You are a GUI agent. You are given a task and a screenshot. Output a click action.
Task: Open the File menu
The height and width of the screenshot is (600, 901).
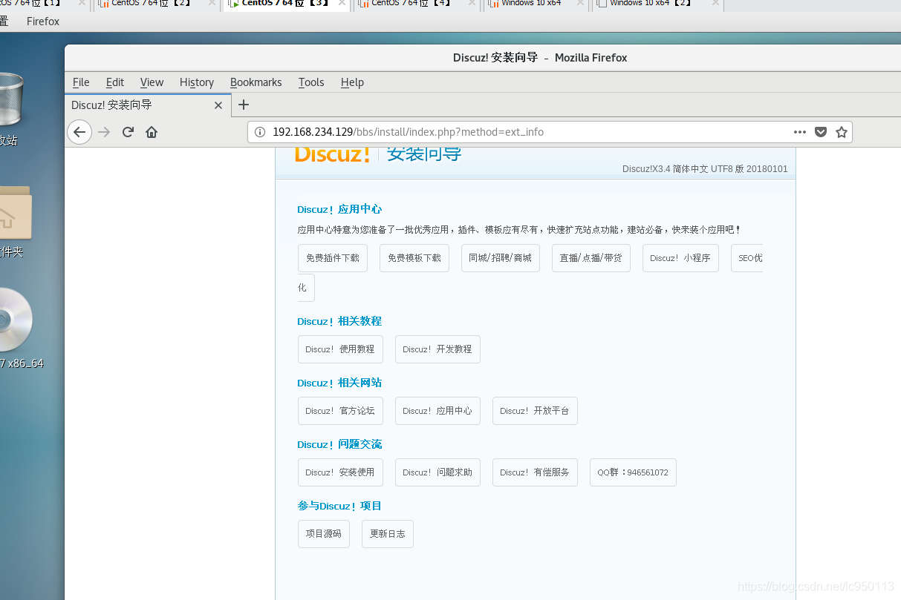81,82
